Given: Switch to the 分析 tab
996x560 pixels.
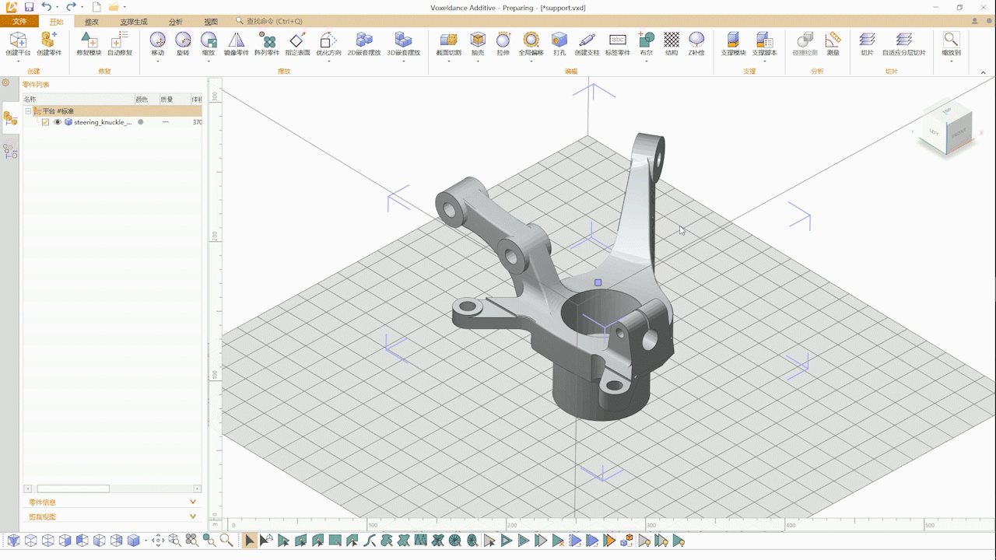Looking at the screenshot, I should [176, 22].
